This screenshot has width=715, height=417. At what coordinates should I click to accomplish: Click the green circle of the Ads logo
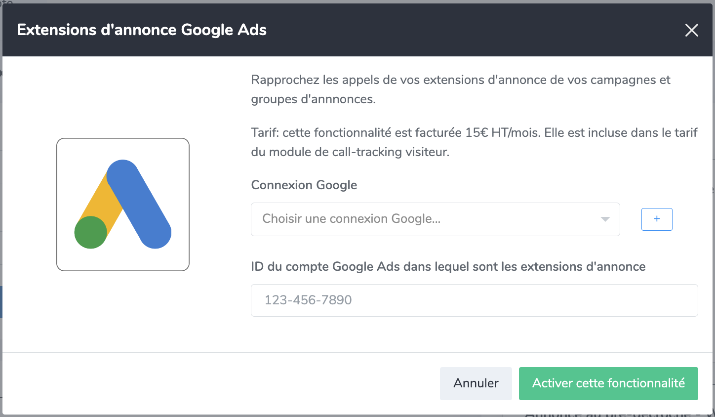pos(91,232)
